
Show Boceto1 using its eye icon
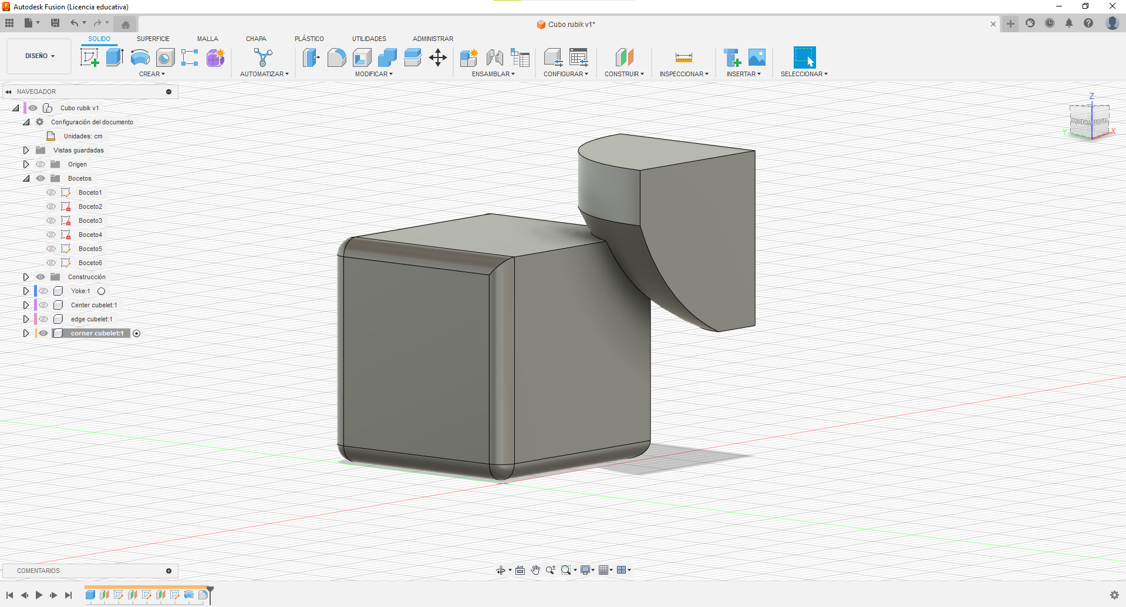pos(51,192)
